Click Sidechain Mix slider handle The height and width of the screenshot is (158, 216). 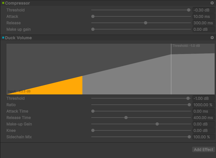point(189,137)
